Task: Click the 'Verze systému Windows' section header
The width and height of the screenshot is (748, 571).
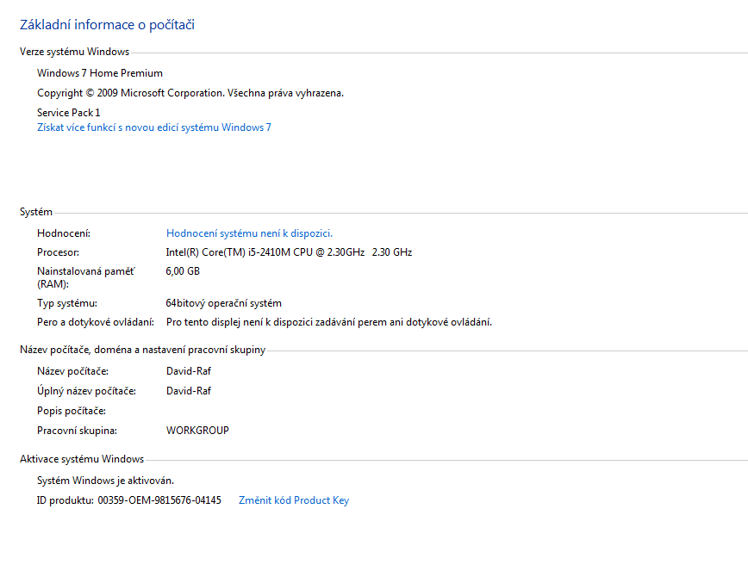Action: click(74, 53)
